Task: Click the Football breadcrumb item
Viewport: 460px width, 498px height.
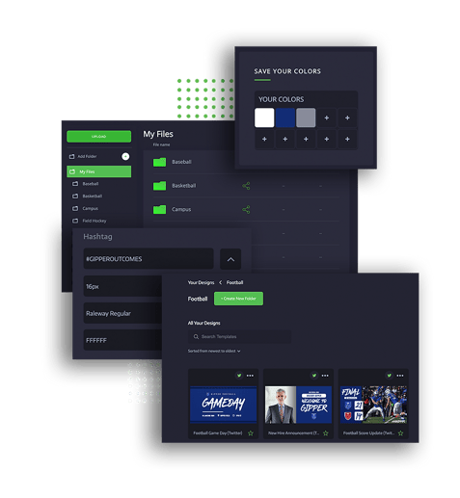Action: pos(234,282)
